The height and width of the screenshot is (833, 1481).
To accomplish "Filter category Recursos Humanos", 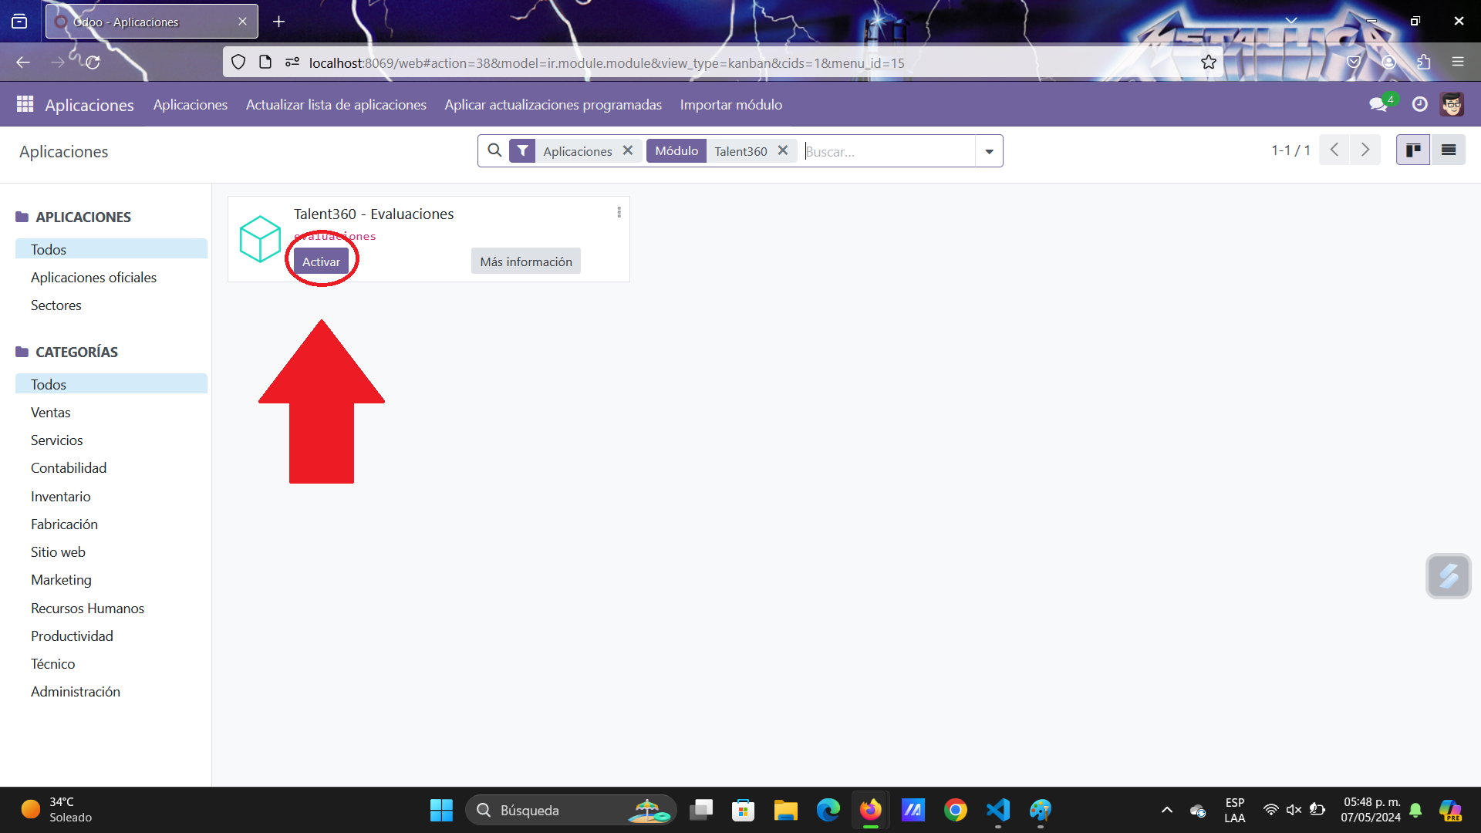I will point(111,608).
